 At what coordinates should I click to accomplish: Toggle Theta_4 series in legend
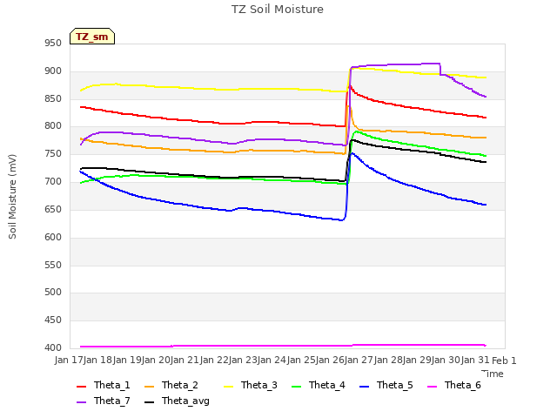(319, 385)
